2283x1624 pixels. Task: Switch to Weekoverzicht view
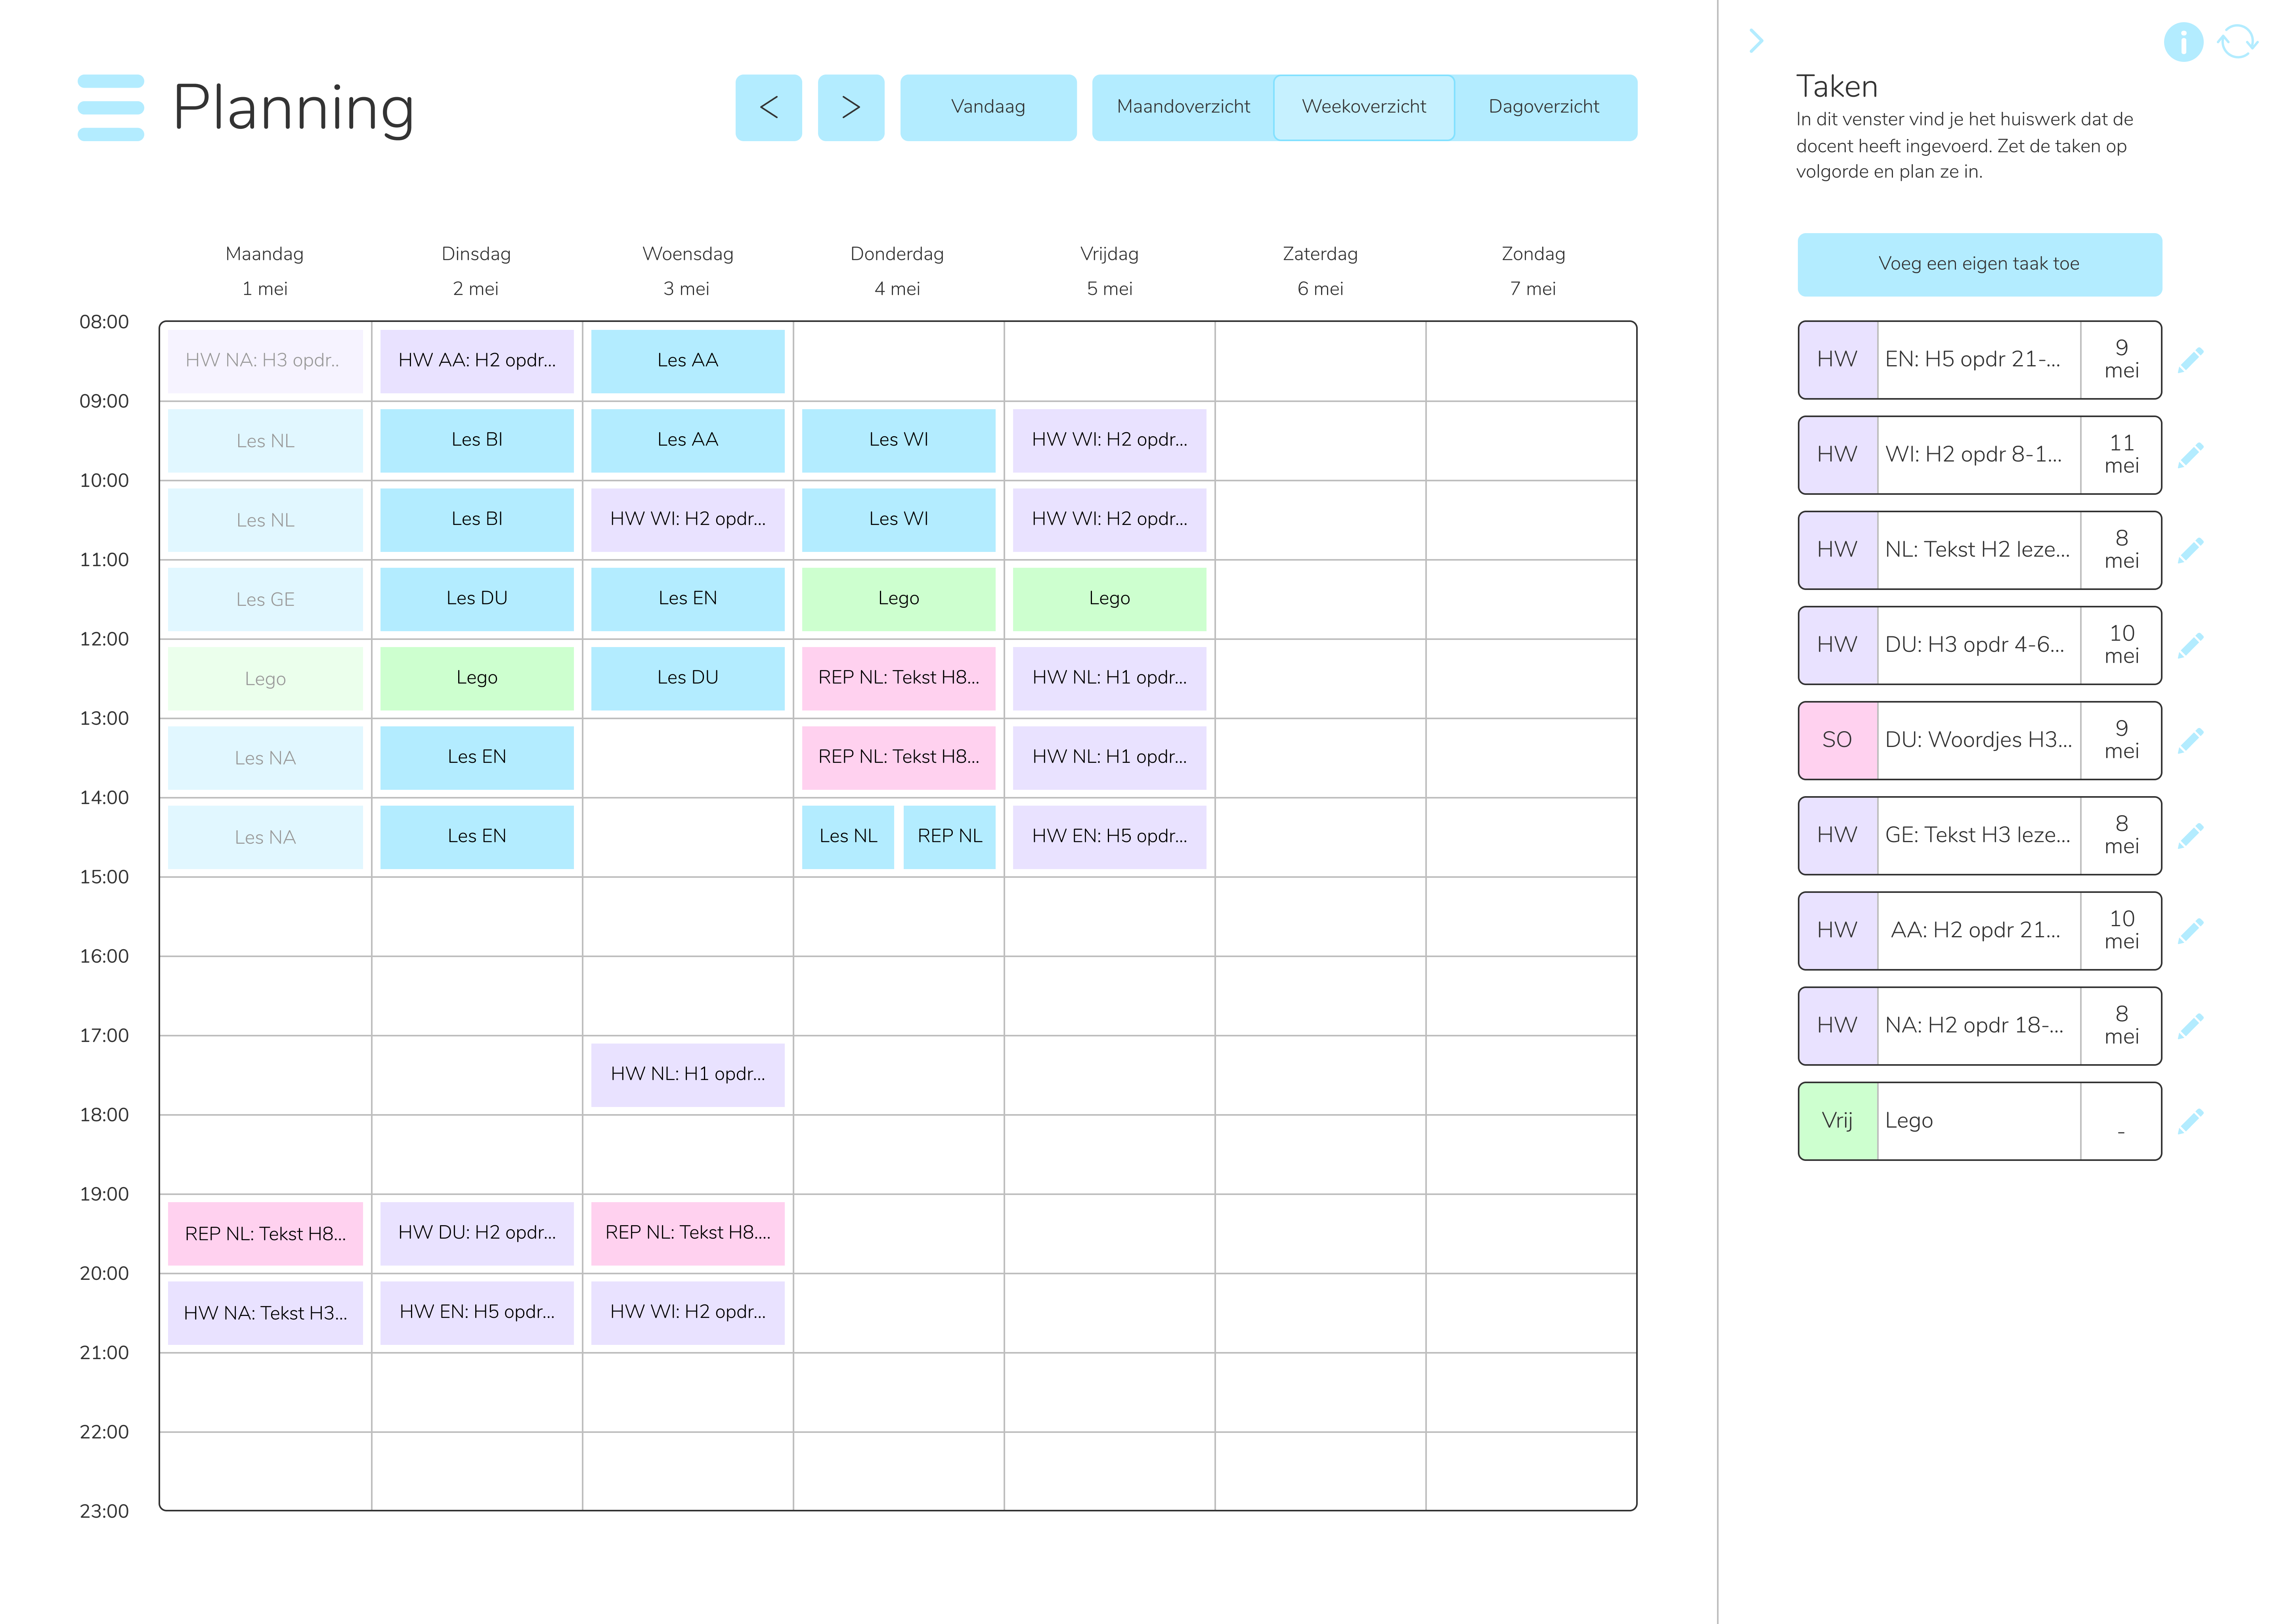tap(1363, 107)
